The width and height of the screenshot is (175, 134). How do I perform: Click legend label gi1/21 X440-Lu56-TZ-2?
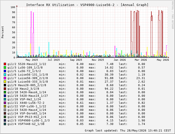click(x=26, y=103)
